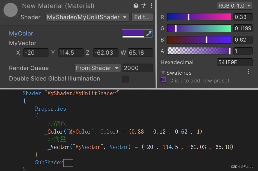Open the material presets slider icon
This screenshot has width=258, height=171.
pos(143,6)
